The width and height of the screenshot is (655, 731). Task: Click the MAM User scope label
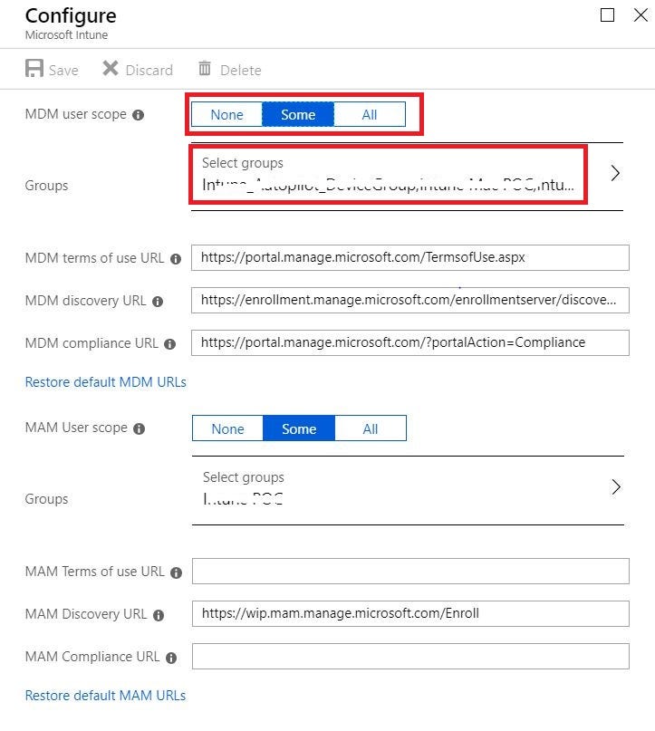(x=76, y=428)
